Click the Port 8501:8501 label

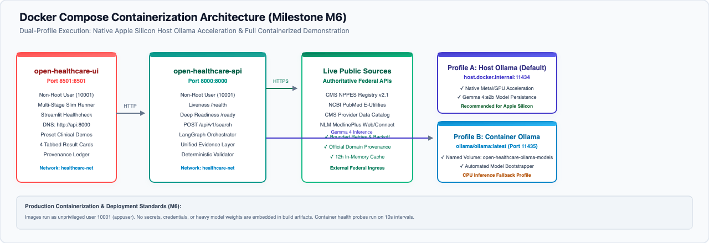coord(66,81)
